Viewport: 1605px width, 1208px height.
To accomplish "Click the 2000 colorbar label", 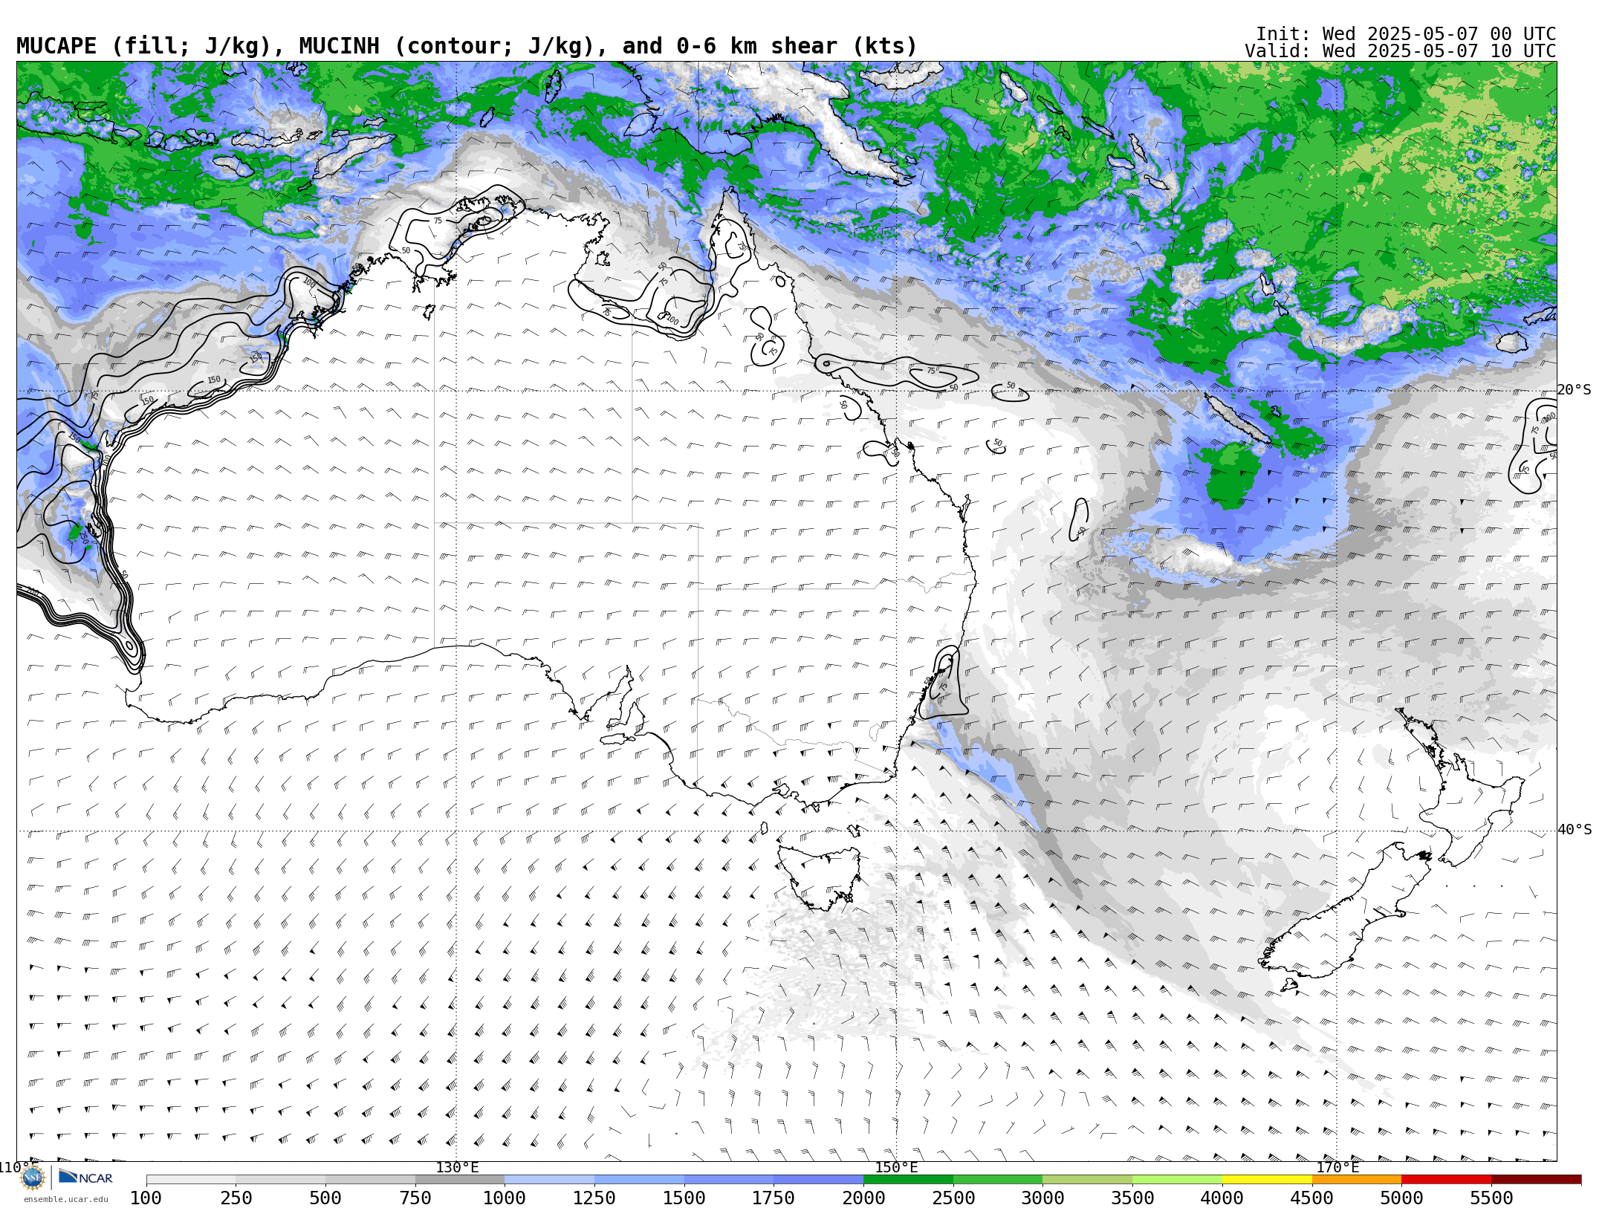I will [x=863, y=1198].
